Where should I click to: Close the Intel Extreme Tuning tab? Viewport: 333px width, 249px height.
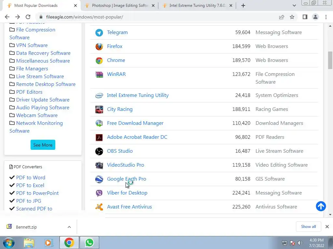pos(231,6)
